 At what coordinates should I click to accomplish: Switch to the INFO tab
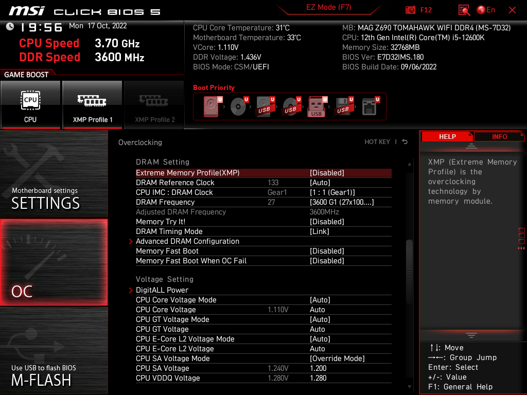point(499,136)
